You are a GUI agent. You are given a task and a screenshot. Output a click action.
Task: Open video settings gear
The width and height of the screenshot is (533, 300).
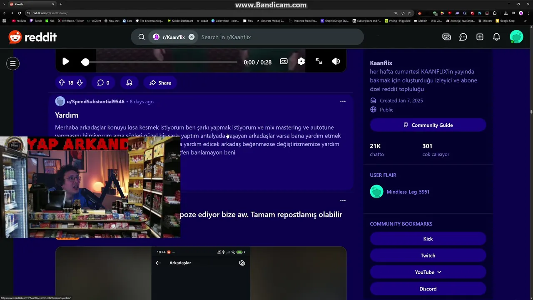coord(301,62)
